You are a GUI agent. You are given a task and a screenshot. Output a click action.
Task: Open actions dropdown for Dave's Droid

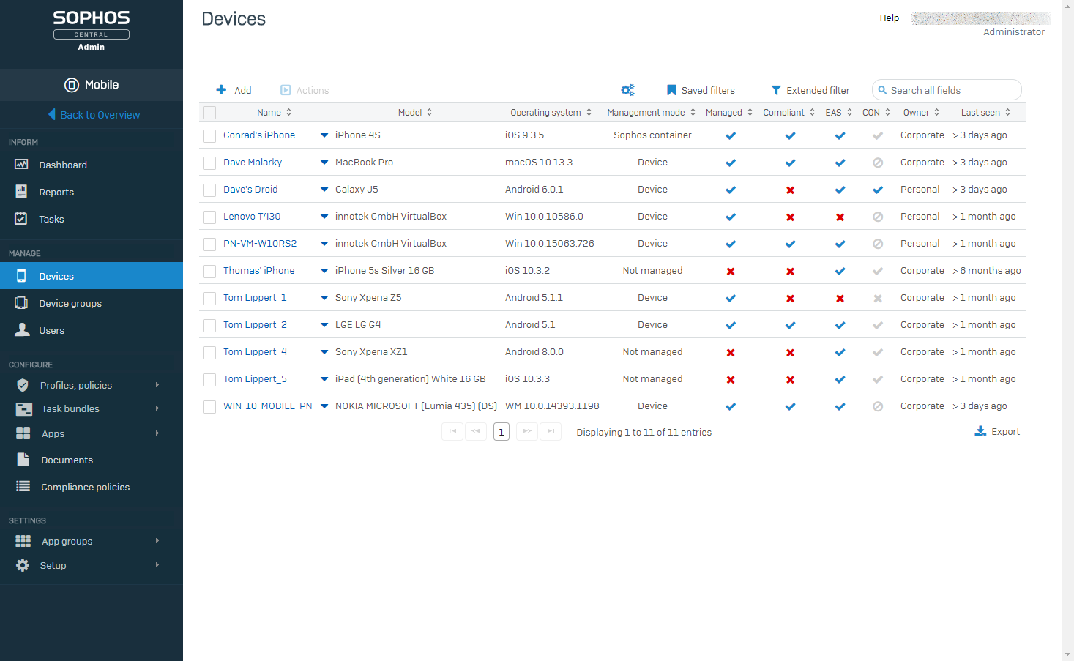point(324,190)
